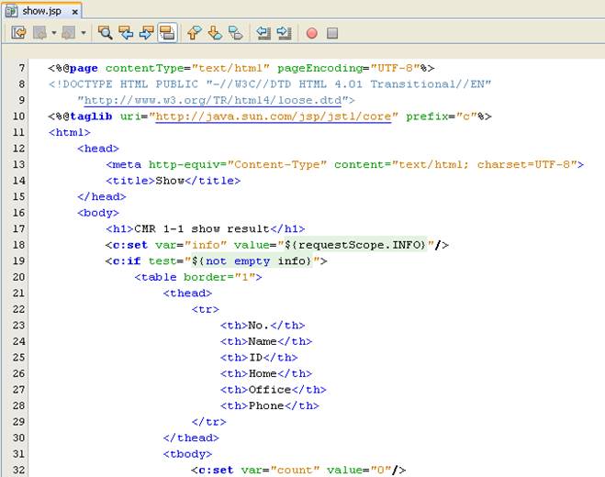The image size is (605, 477).
Task: Toggle Highlight Search button
Action: [x=167, y=33]
